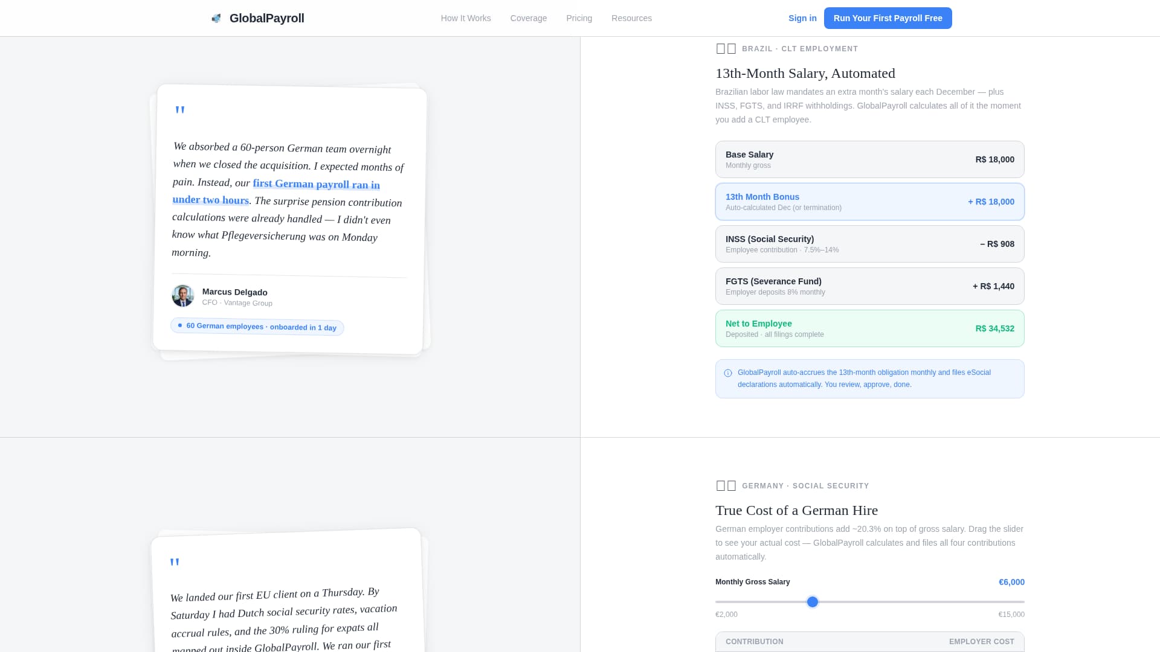Click the info icon in the eSocial note

(x=727, y=373)
